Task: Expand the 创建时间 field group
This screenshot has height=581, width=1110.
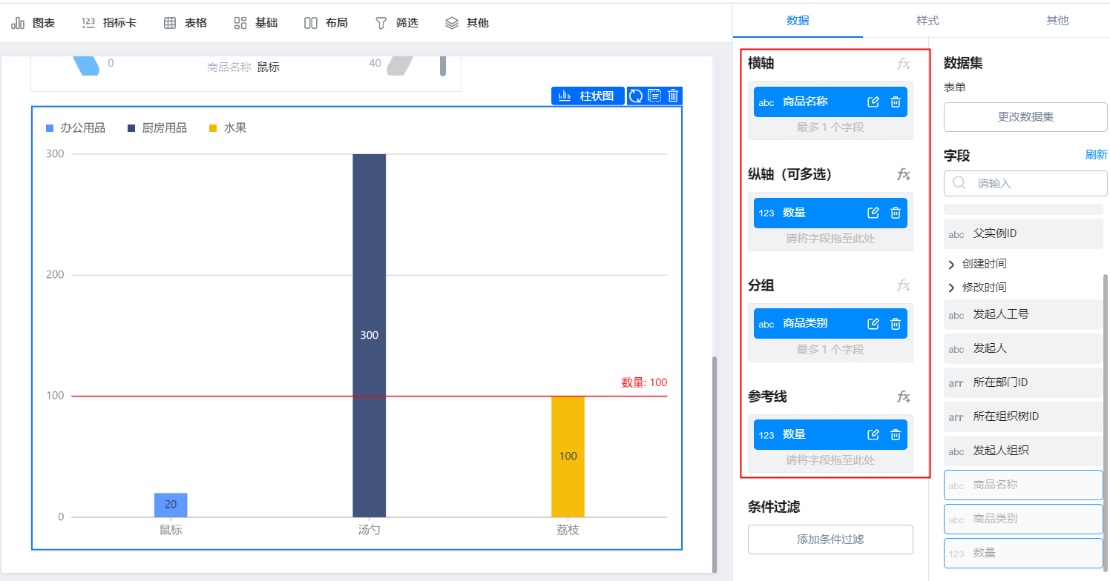Action: tap(977, 264)
